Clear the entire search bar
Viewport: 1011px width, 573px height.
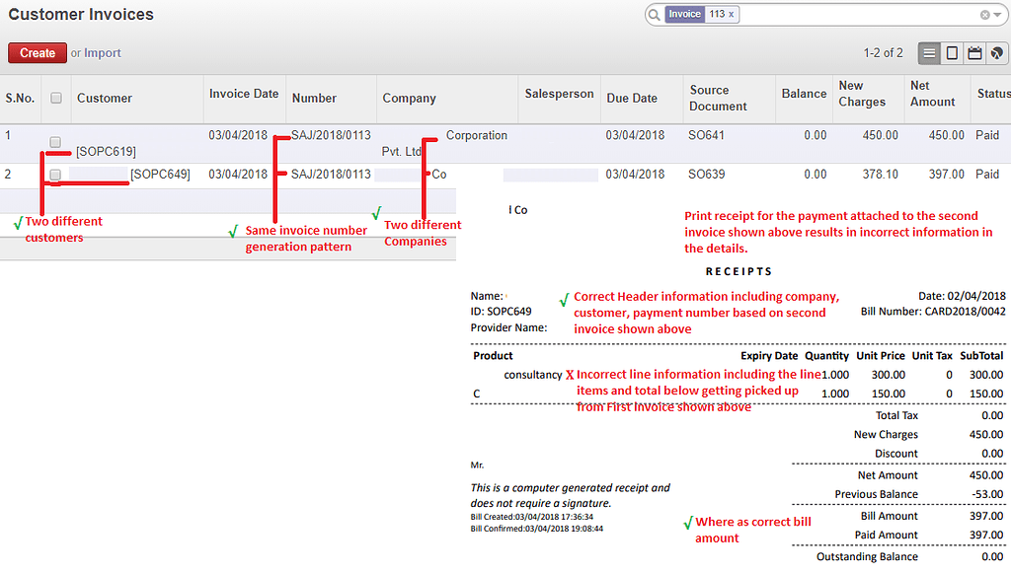(x=983, y=14)
